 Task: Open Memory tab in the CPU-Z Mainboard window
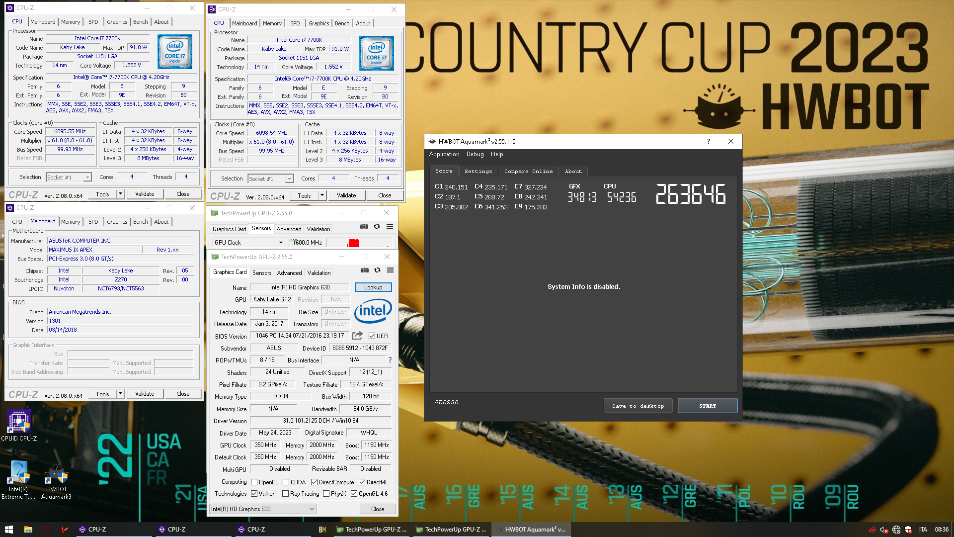pyautogui.click(x=71, y=222)
